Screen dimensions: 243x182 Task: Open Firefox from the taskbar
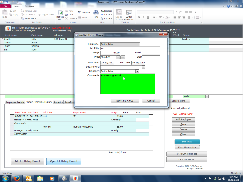coord(17,178)
